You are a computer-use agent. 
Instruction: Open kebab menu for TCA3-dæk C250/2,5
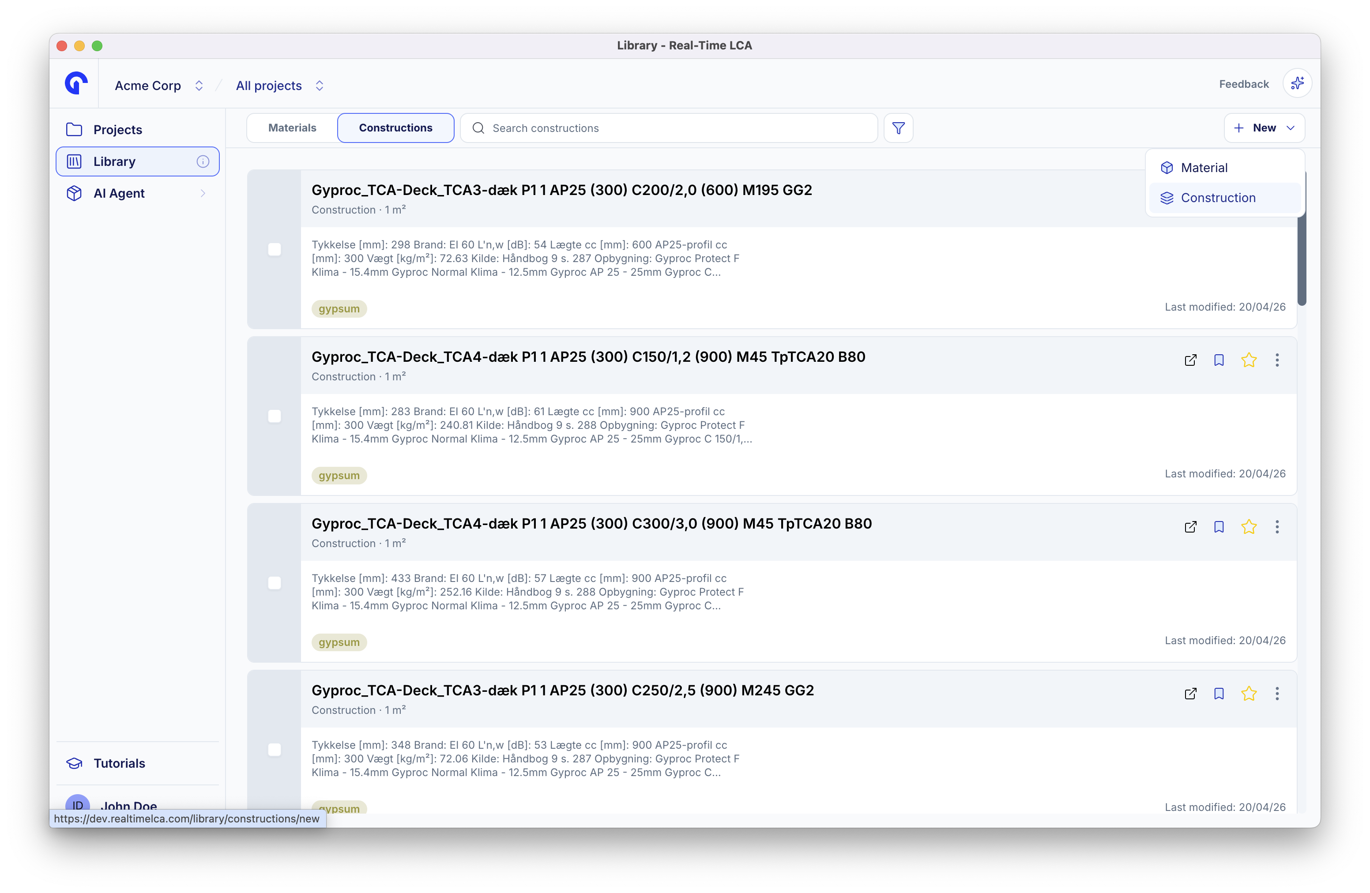[x=1277, y=694]
